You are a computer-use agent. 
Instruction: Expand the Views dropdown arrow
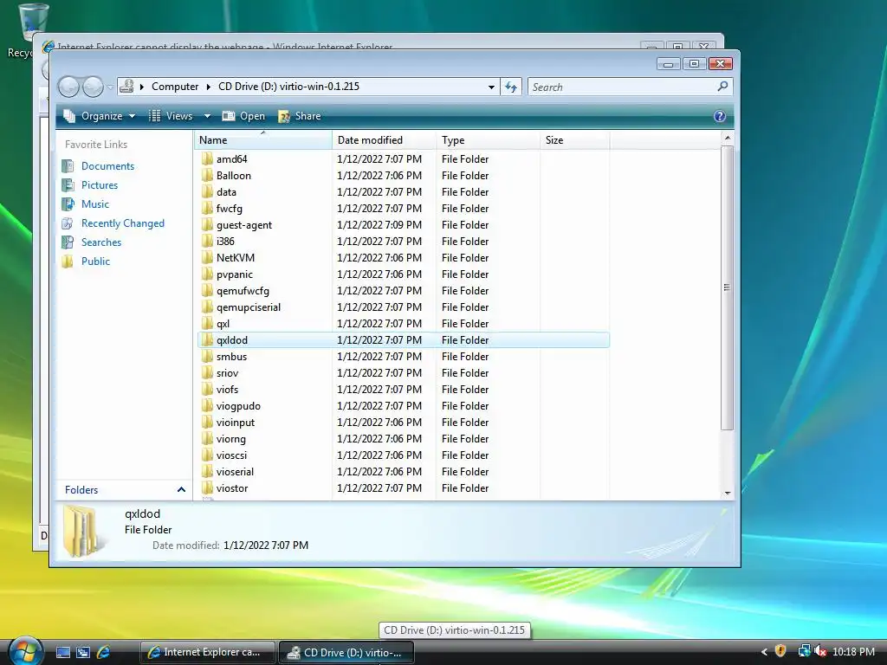point(207,116)
